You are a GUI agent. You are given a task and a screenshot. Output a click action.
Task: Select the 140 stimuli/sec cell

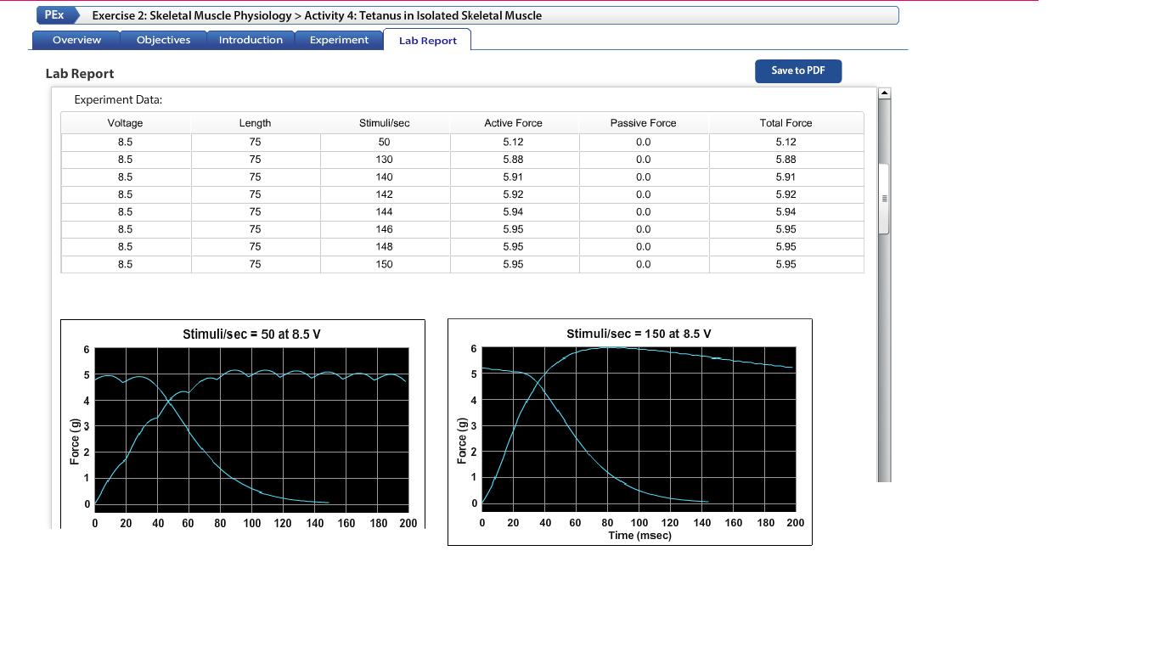385,177
